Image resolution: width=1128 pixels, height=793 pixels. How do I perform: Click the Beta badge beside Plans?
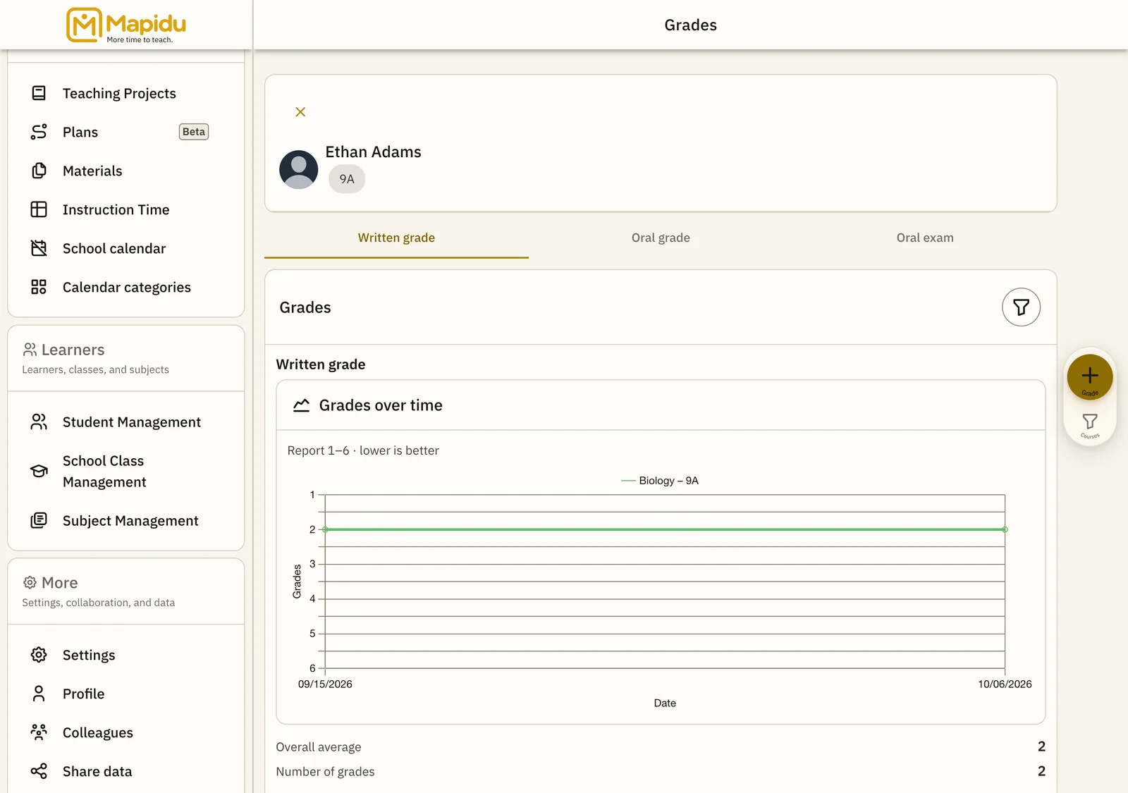pos(194,132)
